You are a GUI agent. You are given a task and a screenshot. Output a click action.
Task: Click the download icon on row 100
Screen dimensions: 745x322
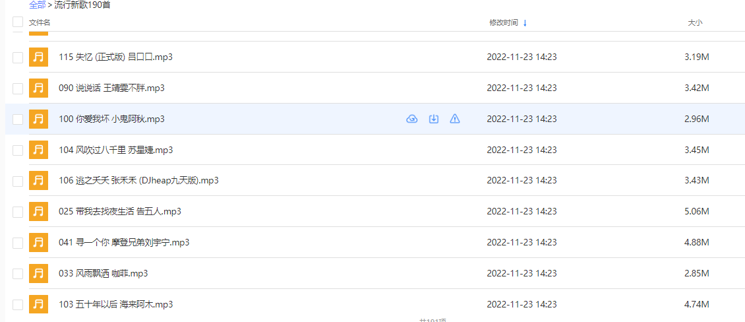(433, 119)
